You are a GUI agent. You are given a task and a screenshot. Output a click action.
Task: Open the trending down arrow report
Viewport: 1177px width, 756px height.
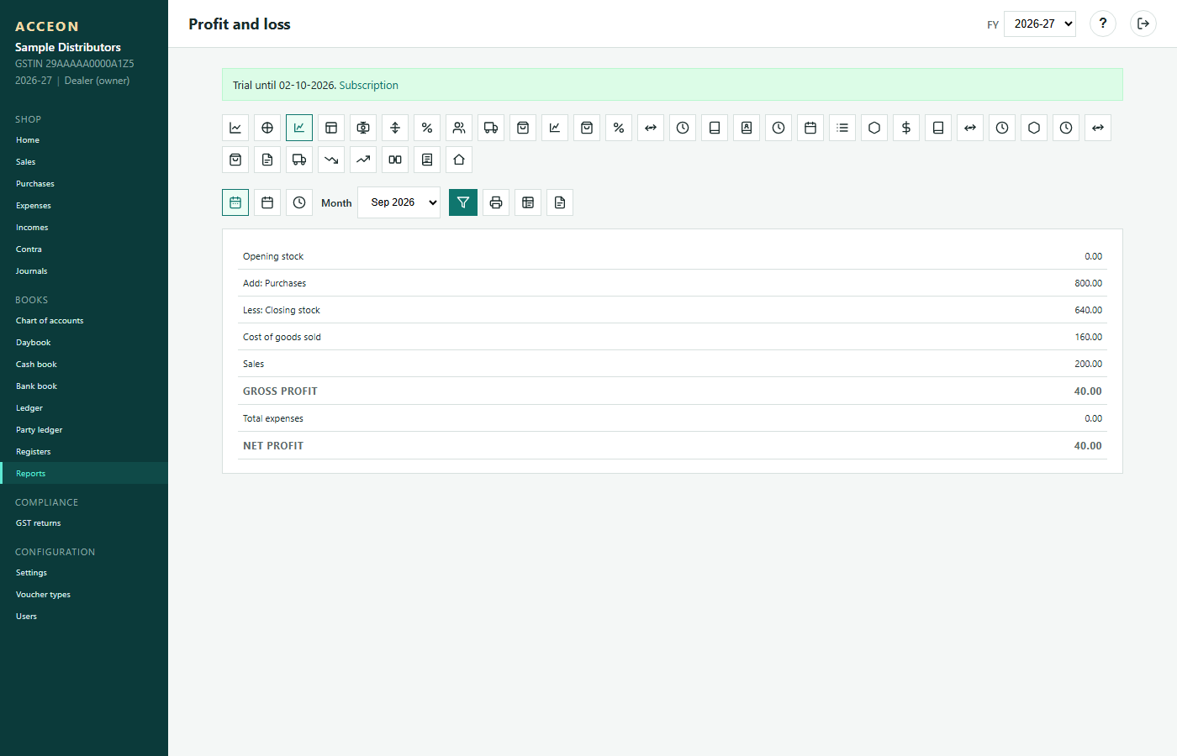click(x=331, y=160)
